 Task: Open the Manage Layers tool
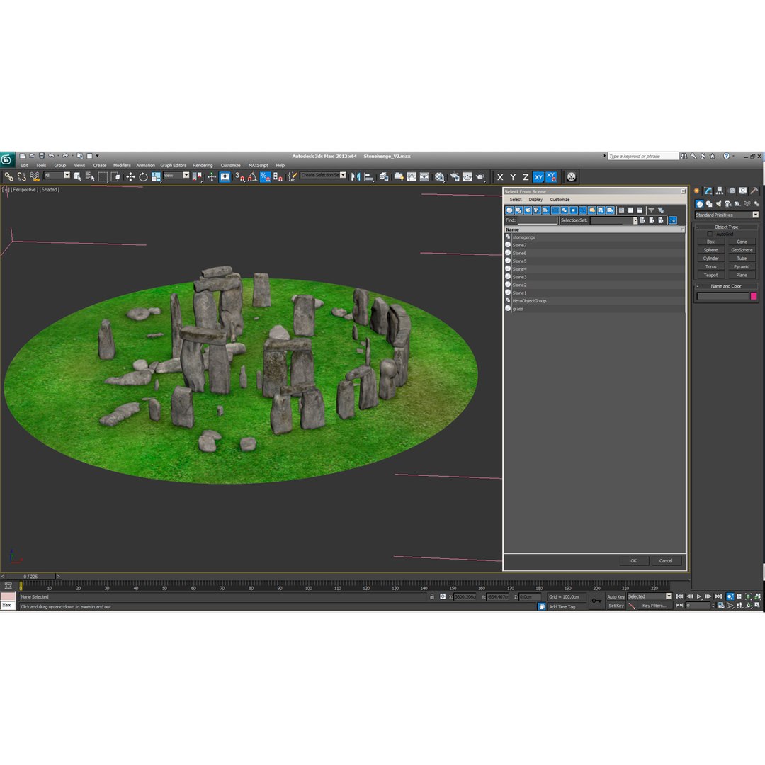(x=384, y=176)
